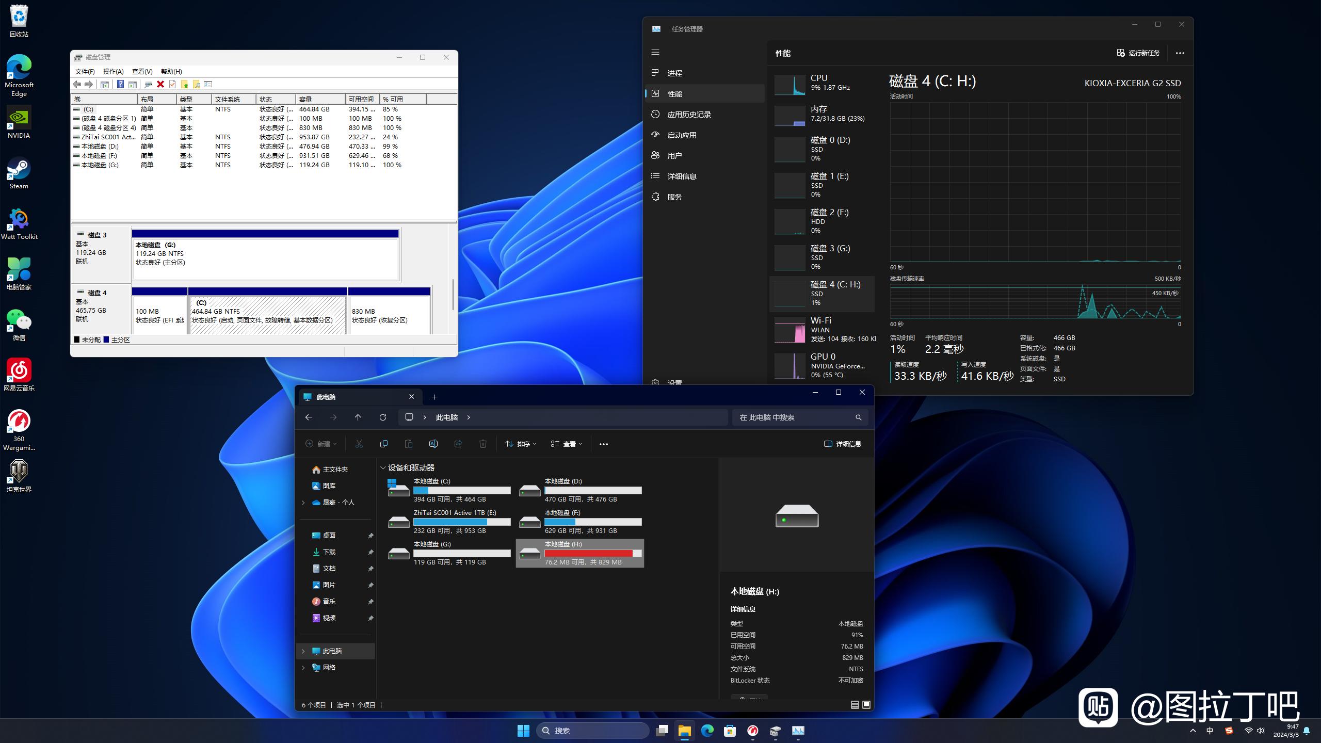Image resolution: width=1321 pixels, height=743 pixels.
Task: Click the Up arrow in File Explorer navigation
Action: click(x=358, y=417)
